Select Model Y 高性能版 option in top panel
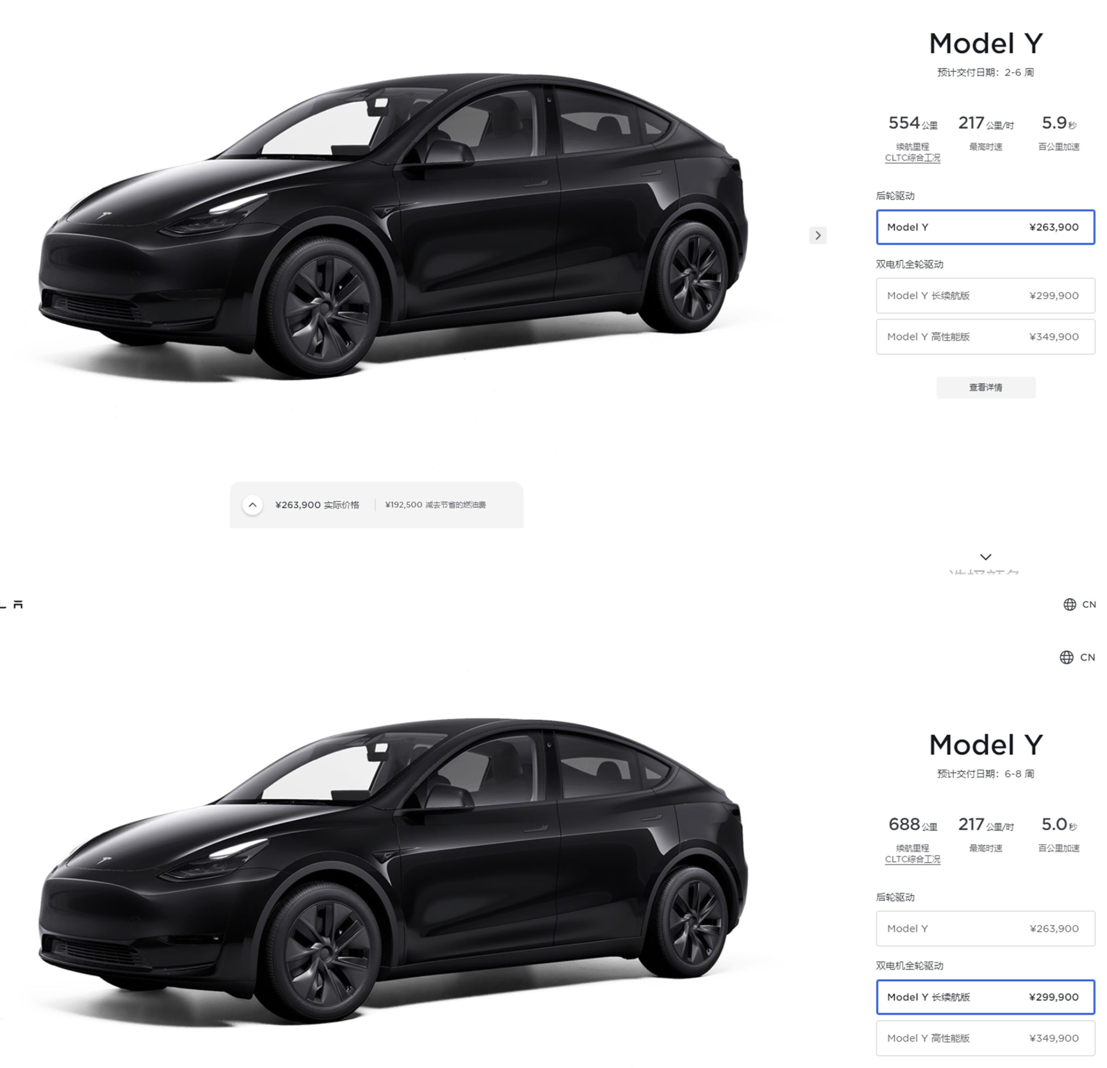The image size is (1107, 1068). [985, 336]
